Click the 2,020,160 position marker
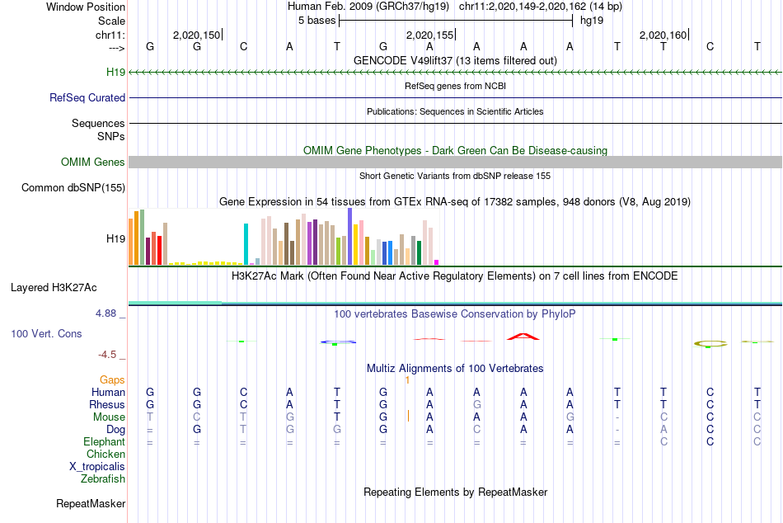The width and height of the screenshot is (783, 523). 663,35
